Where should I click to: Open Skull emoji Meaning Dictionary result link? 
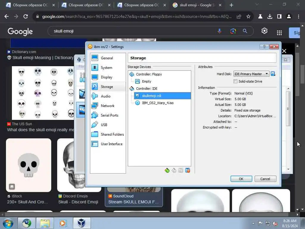point(41,58)
